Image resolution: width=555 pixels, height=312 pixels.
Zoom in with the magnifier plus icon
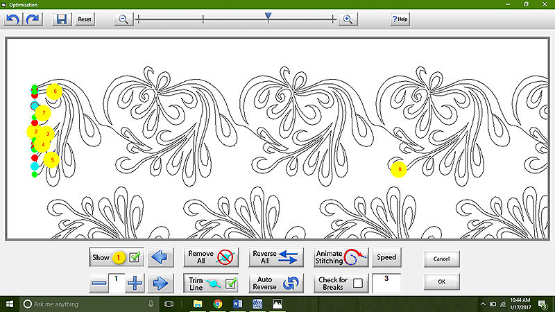[348, 19]
